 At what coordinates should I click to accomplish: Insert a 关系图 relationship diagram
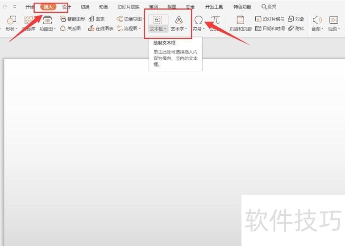[71, 29]
